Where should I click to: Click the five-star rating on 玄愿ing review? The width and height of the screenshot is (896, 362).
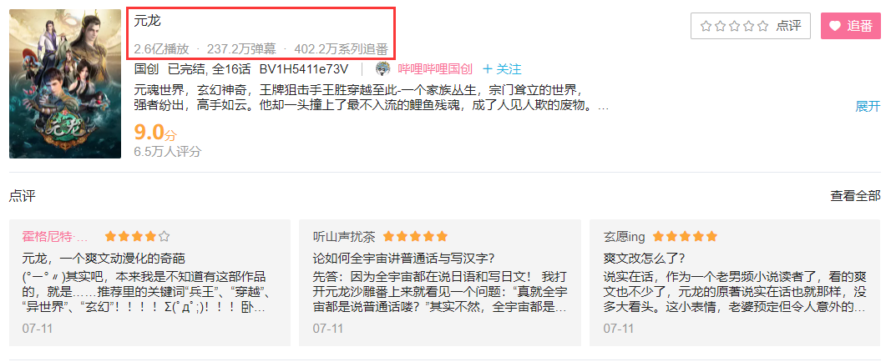pos(685,236)
